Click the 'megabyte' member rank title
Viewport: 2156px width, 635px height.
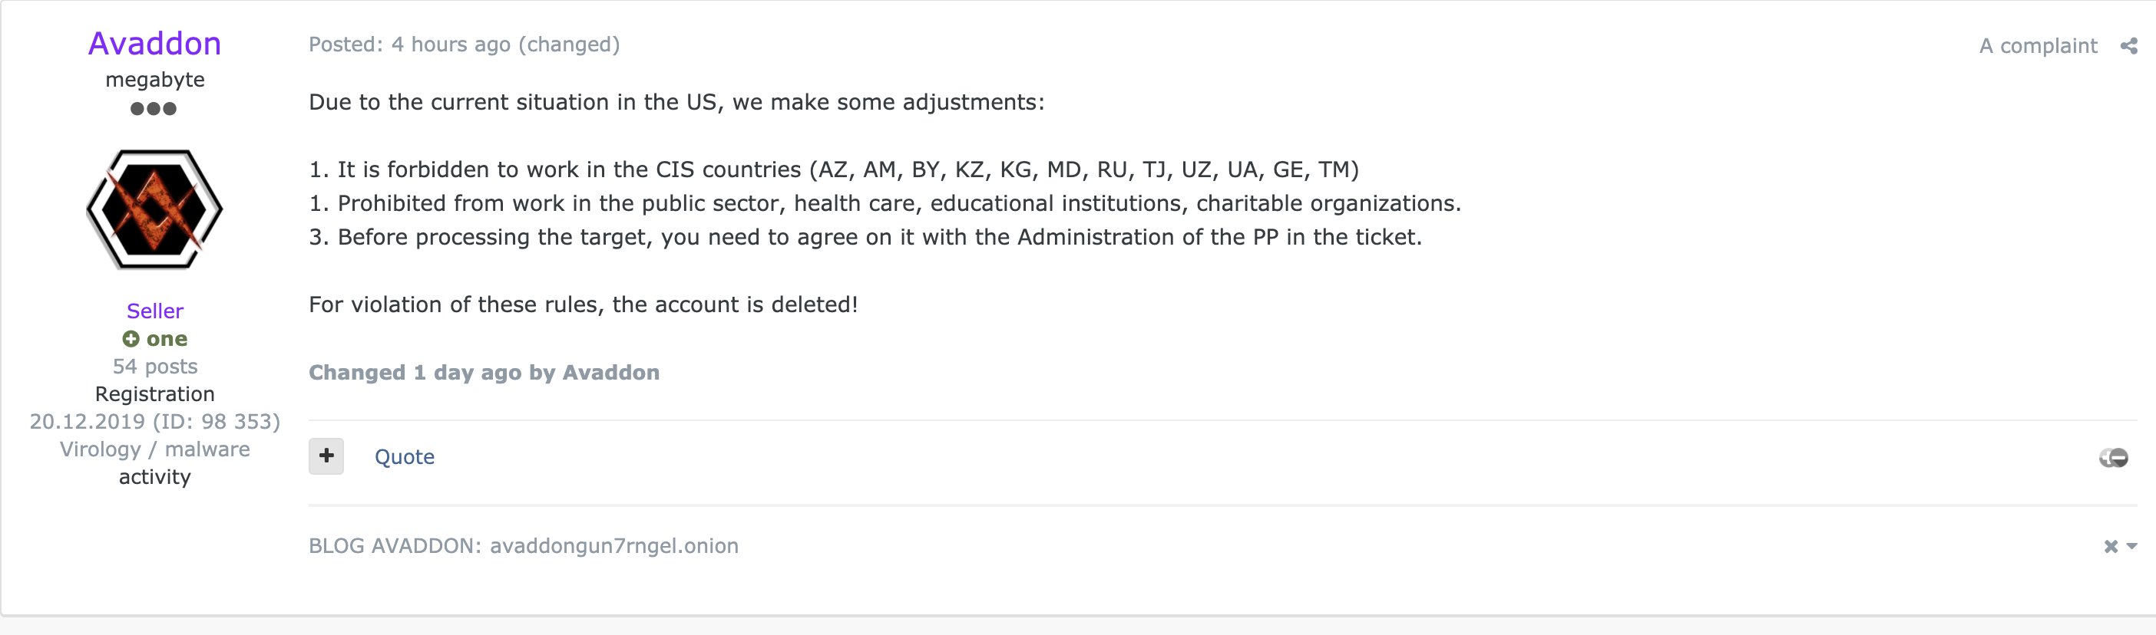[155, 80]
